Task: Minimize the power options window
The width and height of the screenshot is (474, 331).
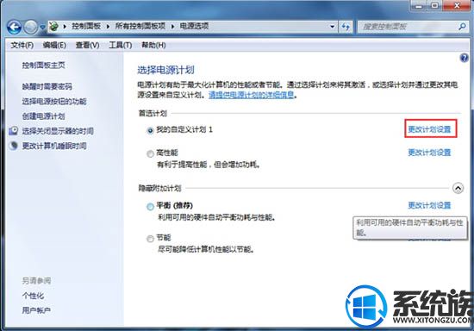Action: [x=419, y=5]
